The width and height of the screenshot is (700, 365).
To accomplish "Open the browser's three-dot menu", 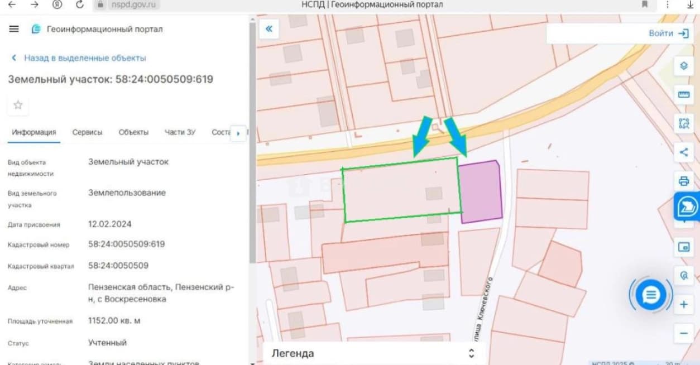I will click(668, 4).
